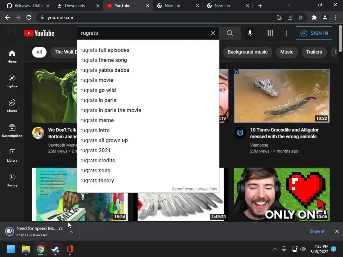This screenshot has height=257, width=343.
Task: Open File Explorer from taskbar
Action: (x=25, y=249)
